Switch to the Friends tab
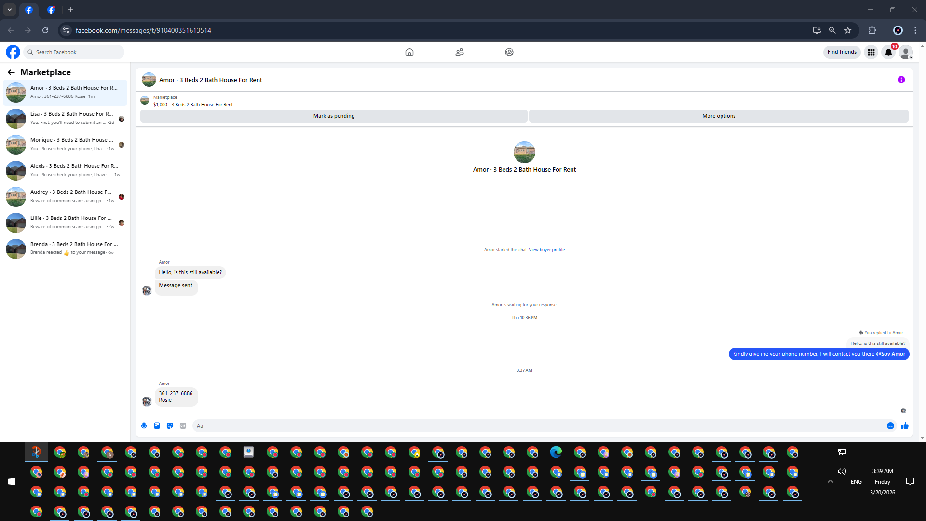This screenshot has width=926, height=521. click(x=459, y=52)
